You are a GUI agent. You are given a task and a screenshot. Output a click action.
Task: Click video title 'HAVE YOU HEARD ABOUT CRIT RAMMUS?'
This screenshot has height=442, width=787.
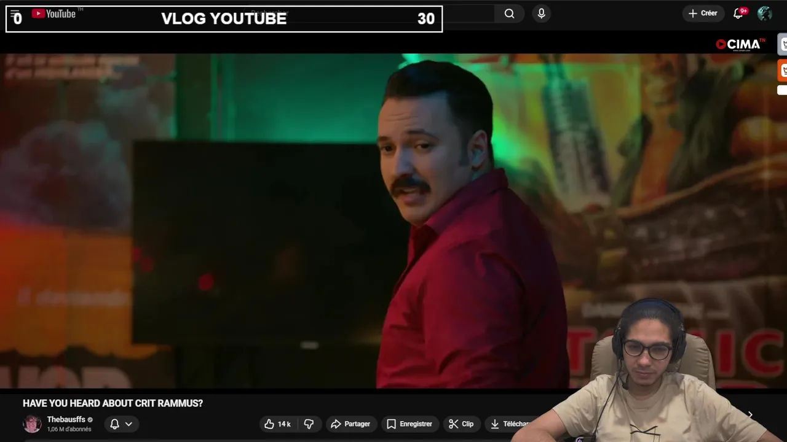tap(113, 403)
